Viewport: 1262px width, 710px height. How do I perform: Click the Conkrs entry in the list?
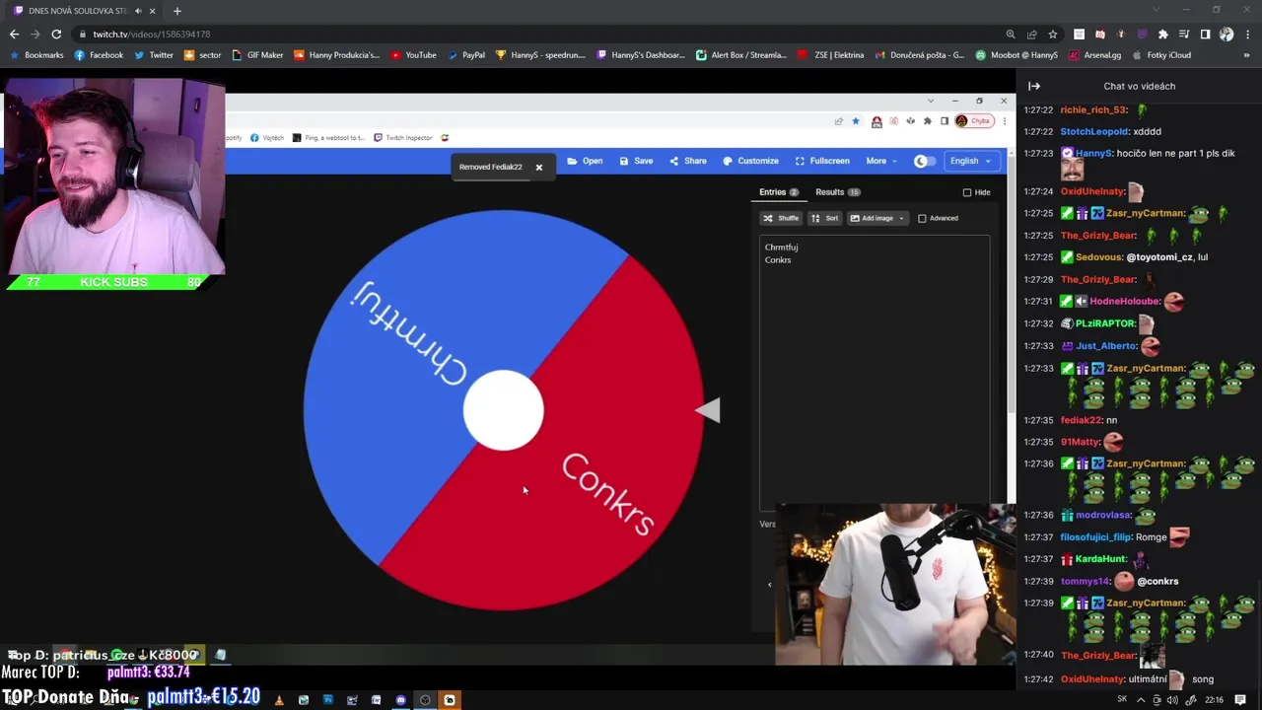(x=778, y=260)
